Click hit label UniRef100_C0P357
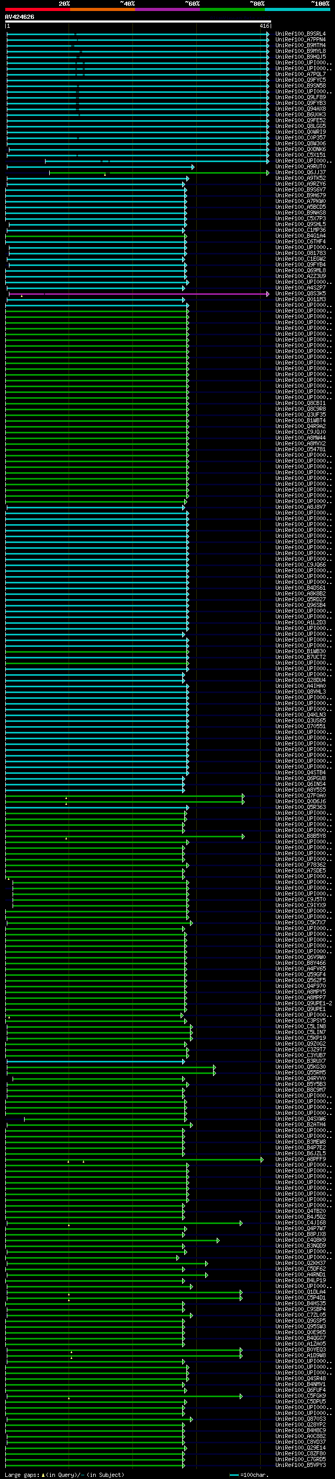Image resolution: width=335 pixels, height=1479 pixels. click(x=300, y=138)
